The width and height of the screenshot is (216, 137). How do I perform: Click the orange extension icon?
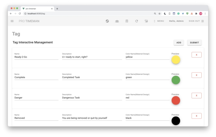tap(192, 14)
